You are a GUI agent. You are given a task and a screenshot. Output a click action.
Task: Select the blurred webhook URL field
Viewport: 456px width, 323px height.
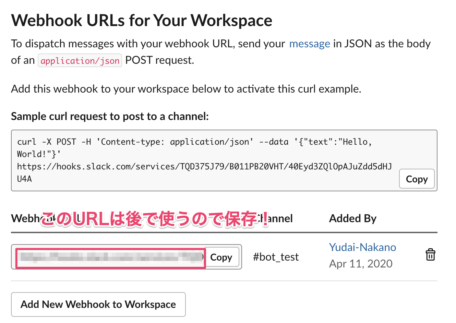click(110, 258)
